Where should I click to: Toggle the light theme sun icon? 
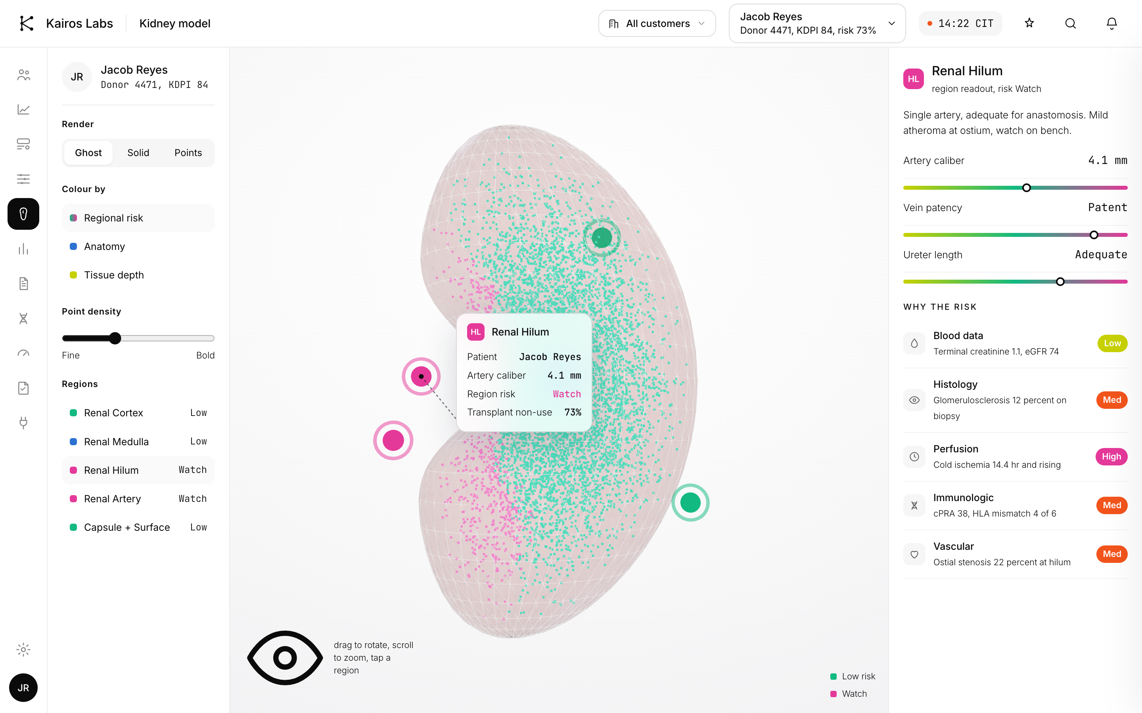23,649
